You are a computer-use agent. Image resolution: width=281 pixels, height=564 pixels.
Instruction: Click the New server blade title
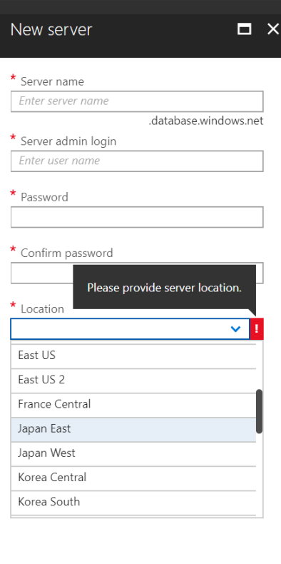(x=51, y=29)
